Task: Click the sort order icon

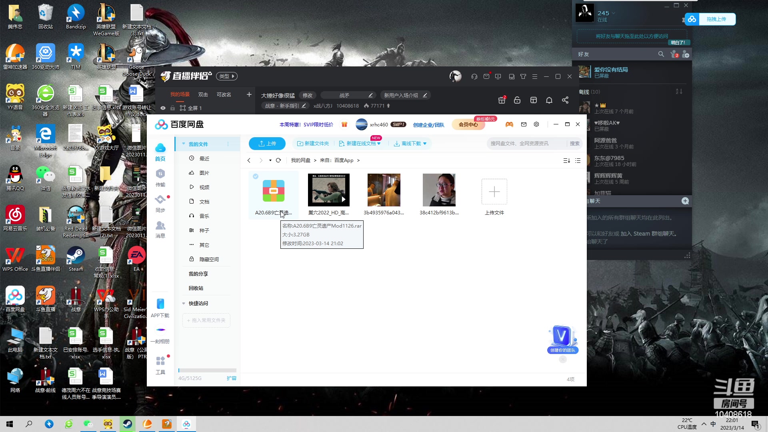Action: (566, 160)
